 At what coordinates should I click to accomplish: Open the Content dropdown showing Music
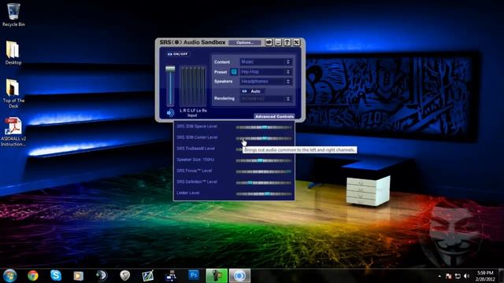266,61
